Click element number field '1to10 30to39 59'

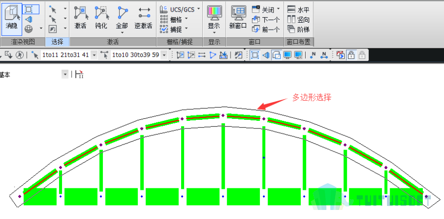(135, 55)
